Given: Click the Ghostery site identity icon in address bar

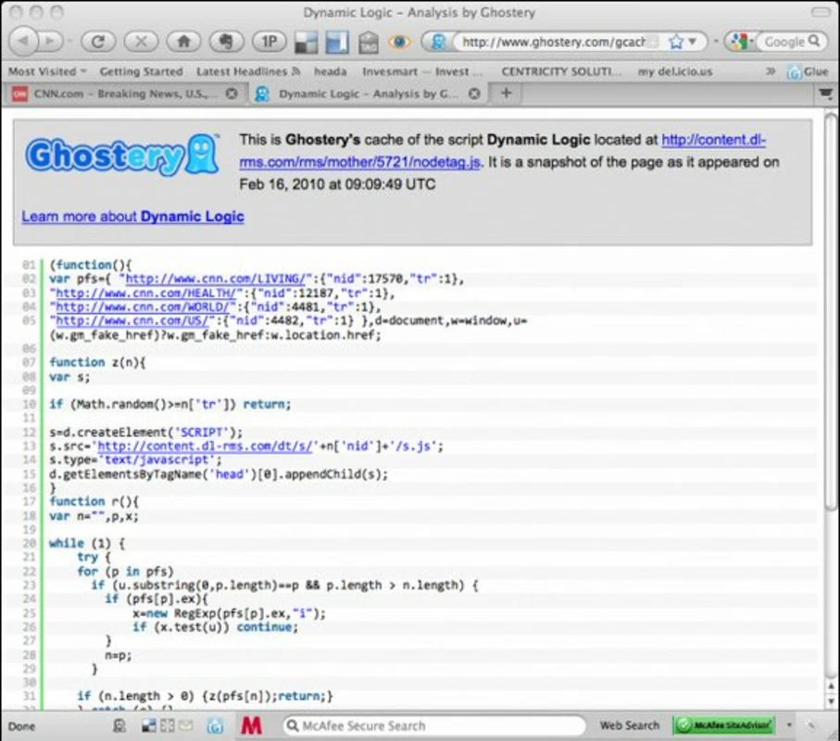Looking at the screenshot, I should (x=438, y=42).
